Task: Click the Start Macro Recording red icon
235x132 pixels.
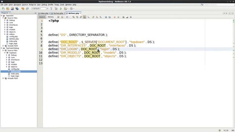Action: (115, 17)
